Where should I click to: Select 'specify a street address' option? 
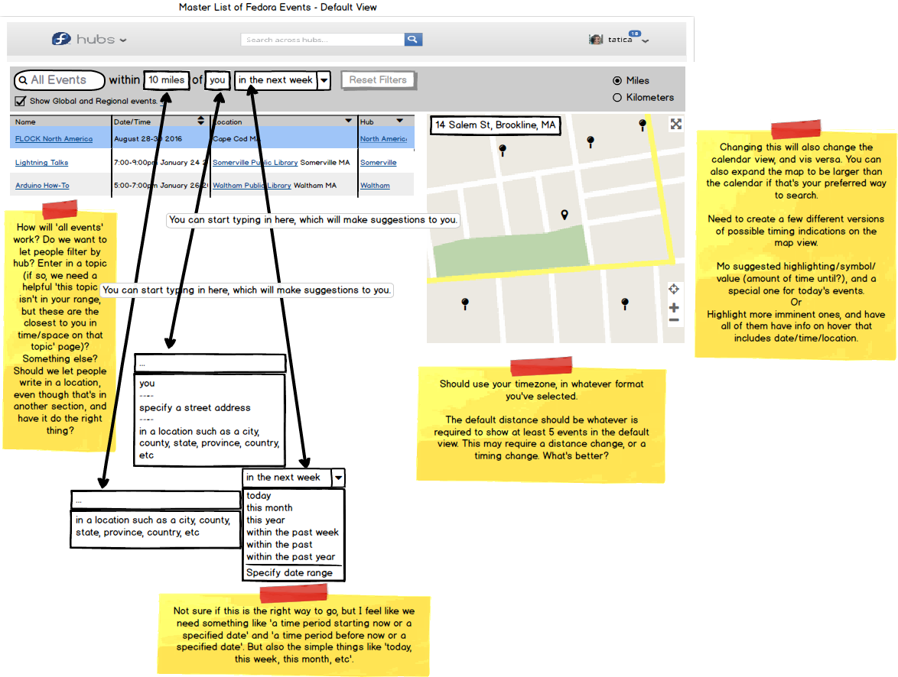pyautogui.click(x=195, y=407)
